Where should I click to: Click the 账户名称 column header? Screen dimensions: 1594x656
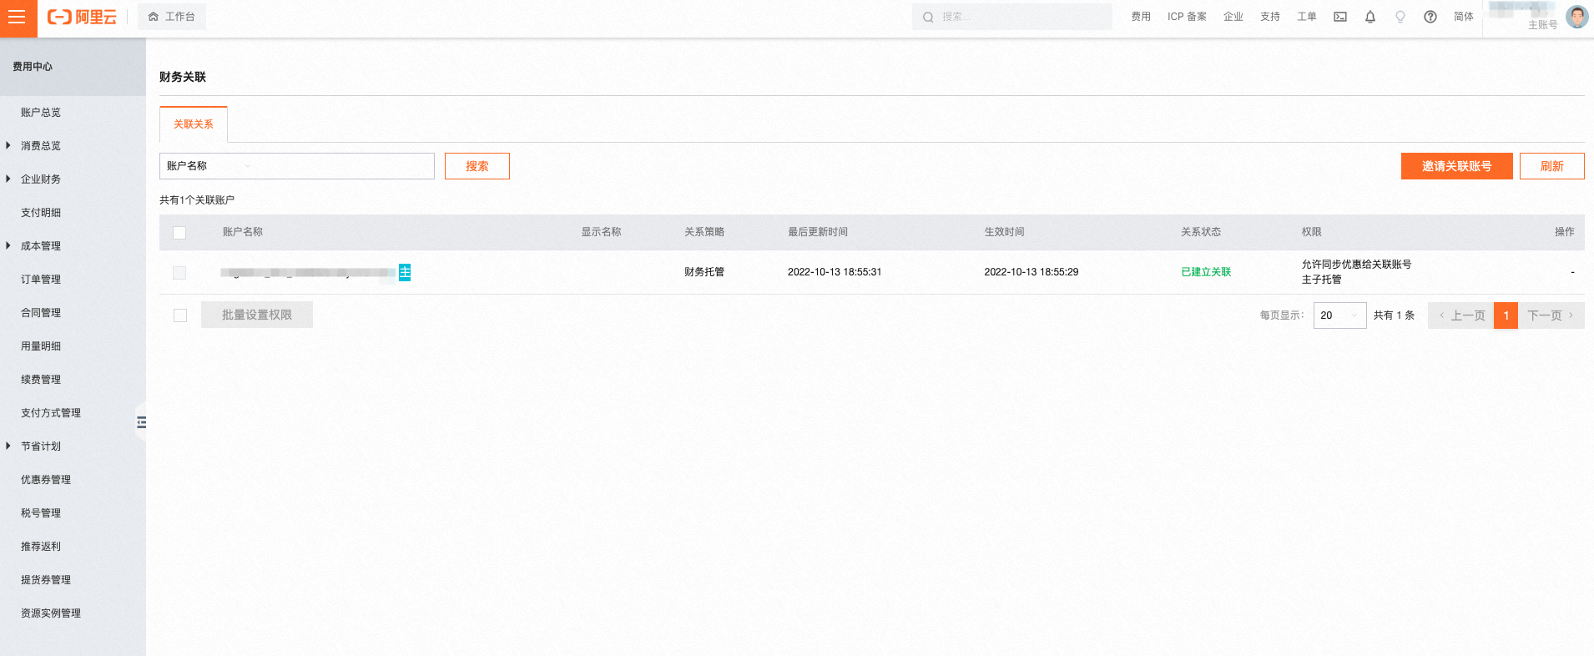click(243, 232)
